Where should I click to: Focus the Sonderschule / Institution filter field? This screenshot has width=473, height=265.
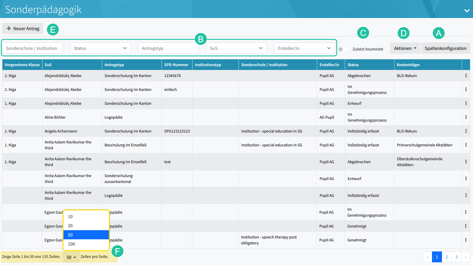(x=32, y=48)
